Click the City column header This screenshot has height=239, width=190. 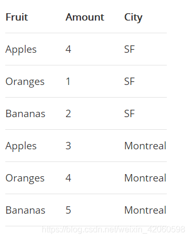[134, 17]
